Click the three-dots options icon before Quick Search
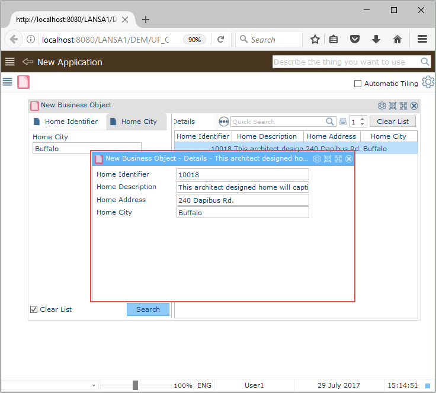This screenshot has height=393, width=436. click(224, 122)
